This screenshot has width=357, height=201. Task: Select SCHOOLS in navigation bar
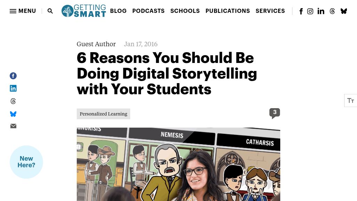(185, 11)
